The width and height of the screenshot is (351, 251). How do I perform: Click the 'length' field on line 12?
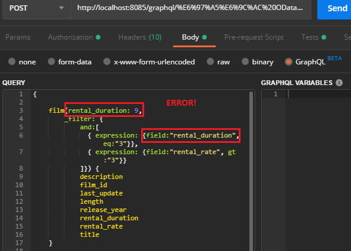click(x=92, y=201)
